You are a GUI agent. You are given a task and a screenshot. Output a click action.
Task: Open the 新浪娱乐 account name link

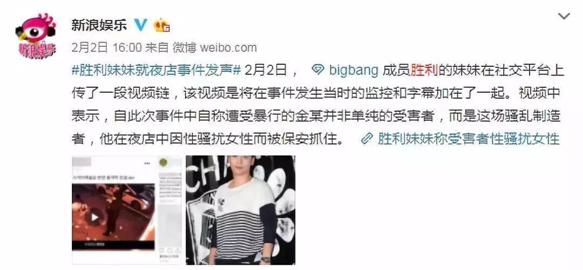click(x=99, y=25)
